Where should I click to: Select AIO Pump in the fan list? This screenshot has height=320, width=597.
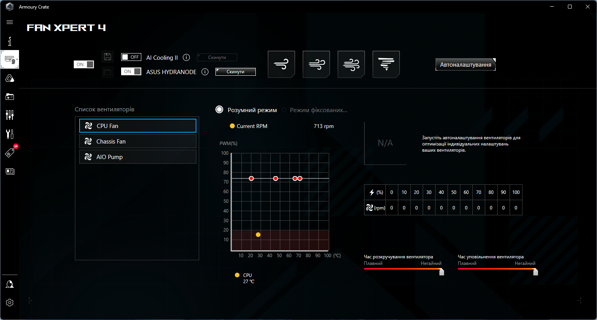pyautogui.click(x=138, y=157)
